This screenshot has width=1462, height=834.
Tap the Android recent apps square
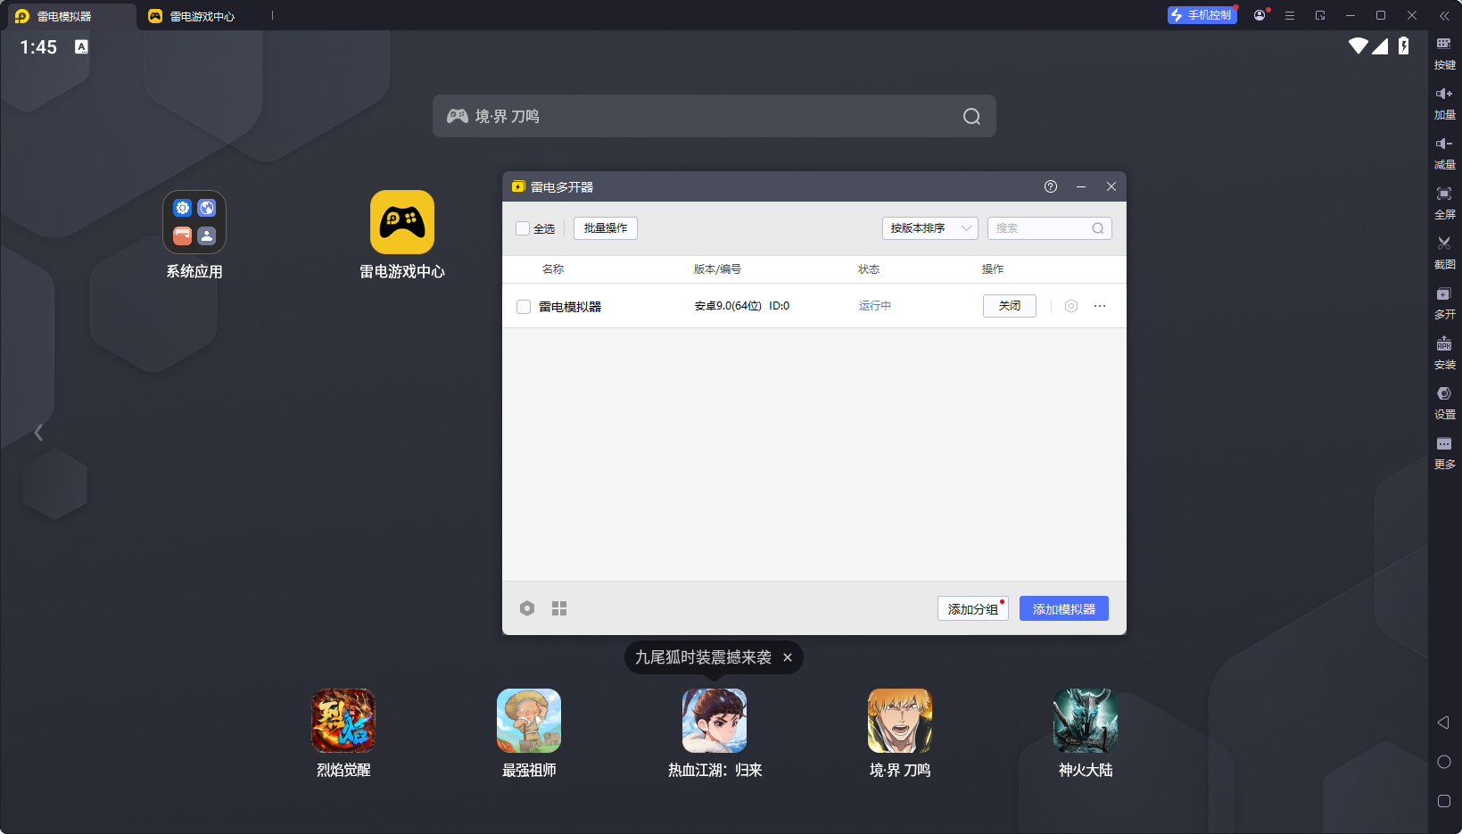pyautogui.click(x=1444, y=801)
